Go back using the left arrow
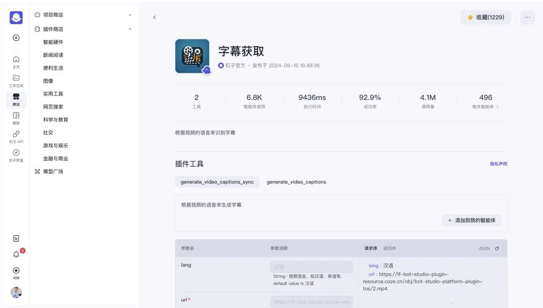The width and height of the screenshot is (543, 308). (x=154, y=17)
